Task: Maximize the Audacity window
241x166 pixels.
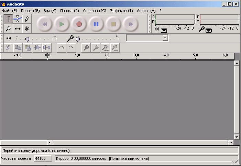Action: coord(230,4)
